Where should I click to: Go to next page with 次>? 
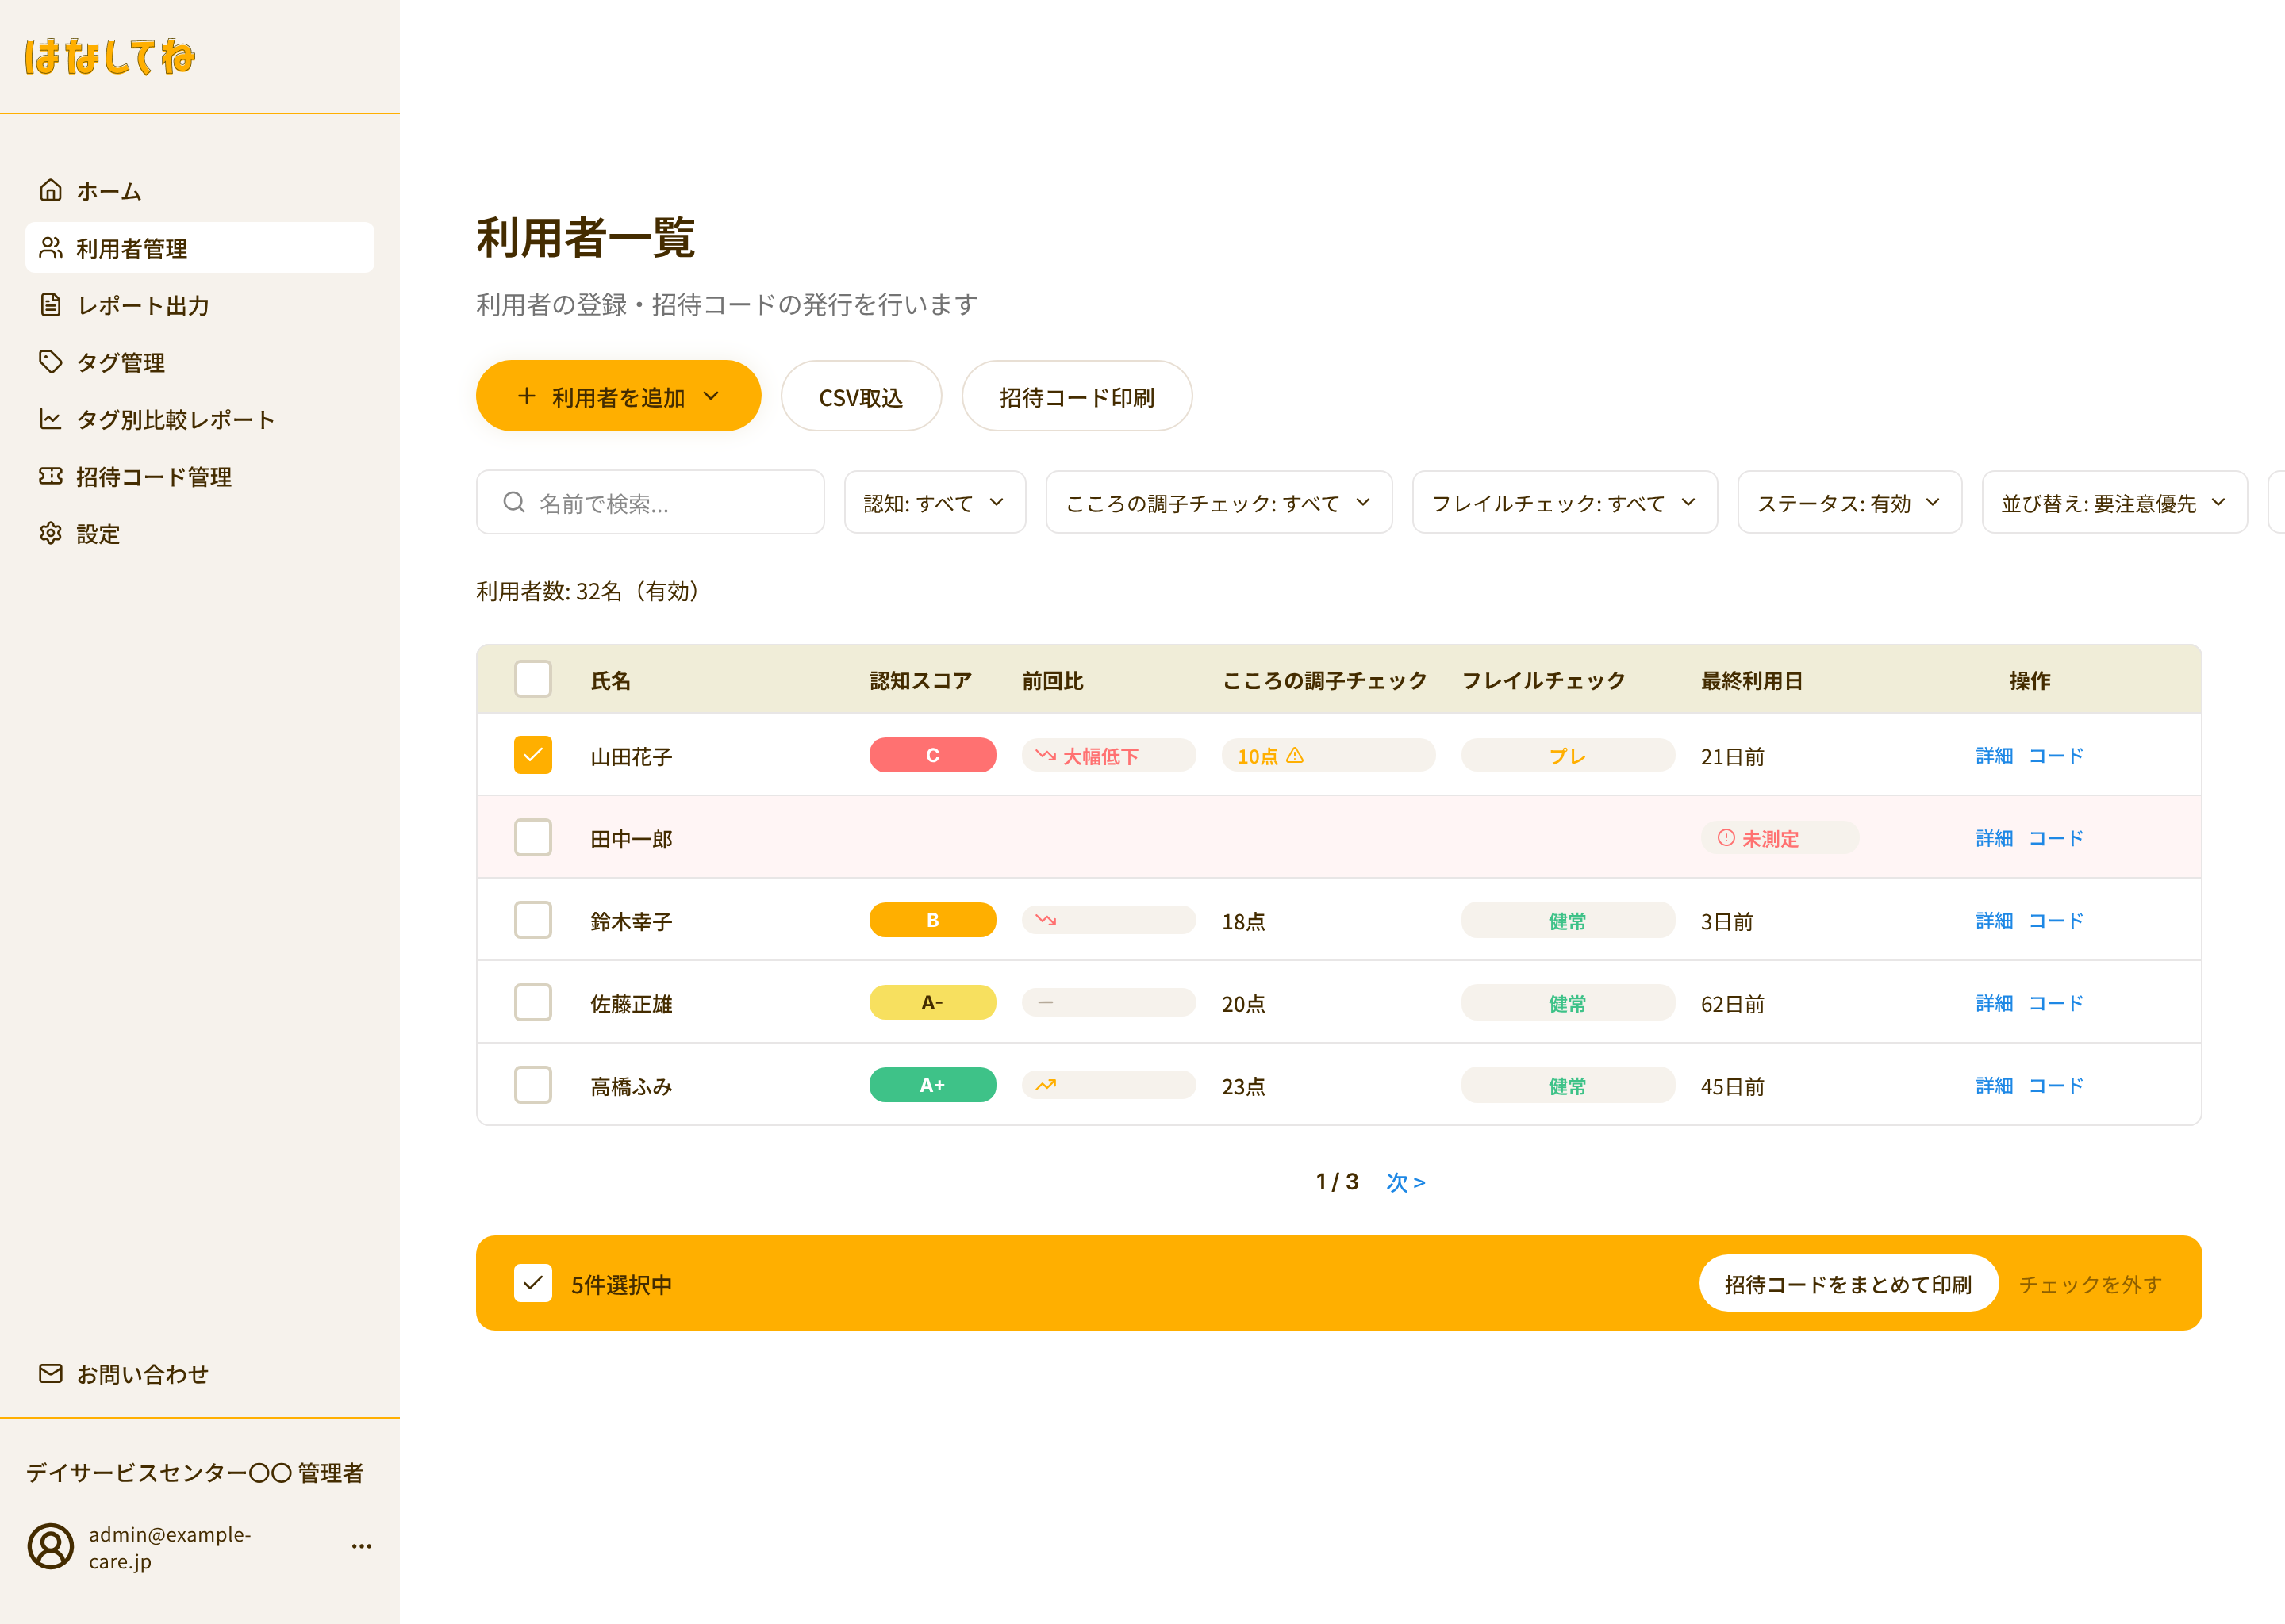coord(1406,1182)
